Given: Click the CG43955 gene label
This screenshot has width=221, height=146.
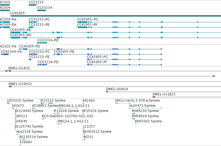Looking at the screenshot, I should tap(17, 13).
